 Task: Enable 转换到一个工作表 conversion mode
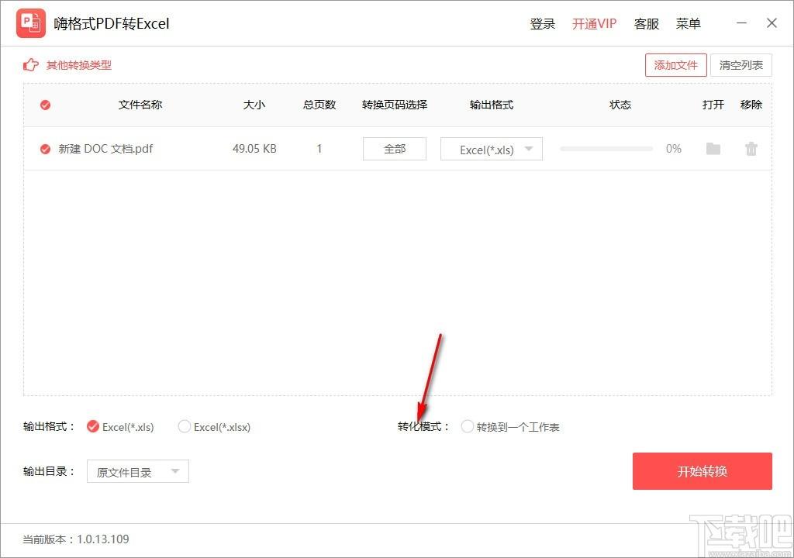click(467, 426)
